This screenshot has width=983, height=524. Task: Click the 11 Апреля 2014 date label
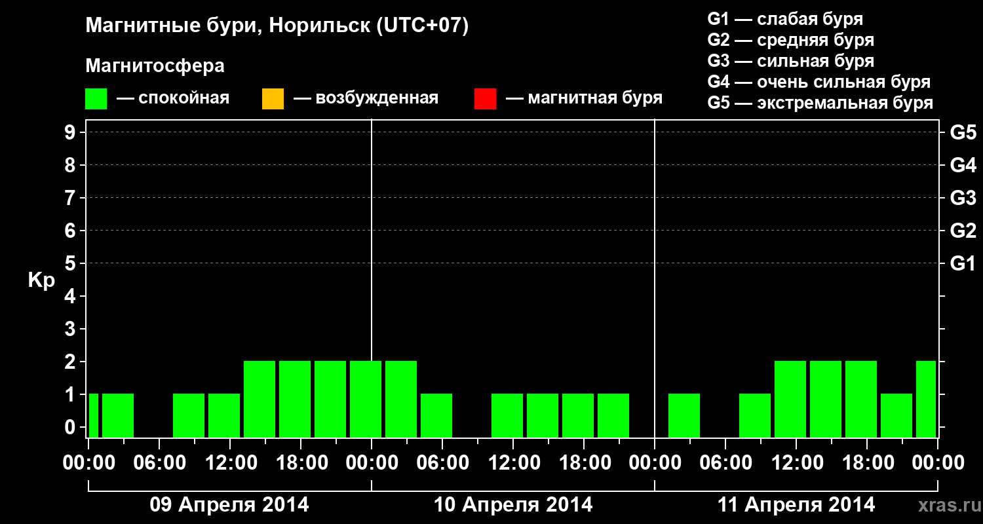pyautogui.click(x=796, y=505)
